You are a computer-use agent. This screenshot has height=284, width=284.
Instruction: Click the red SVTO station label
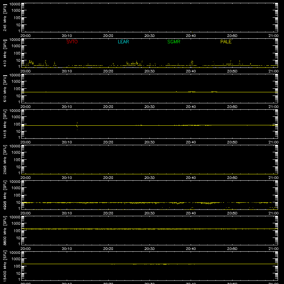tap(72, 42)
